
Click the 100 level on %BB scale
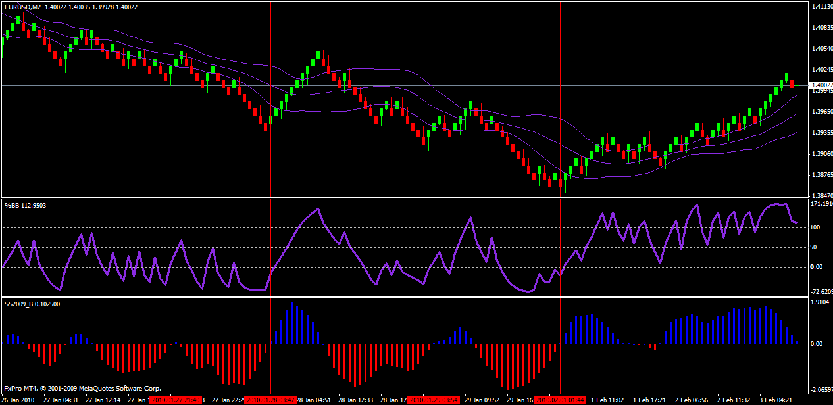click(815, 227)
